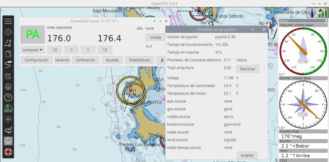329x162 pixels.
Task: Click the lifebuoy man overboard icon
Action: coord(8,152)
